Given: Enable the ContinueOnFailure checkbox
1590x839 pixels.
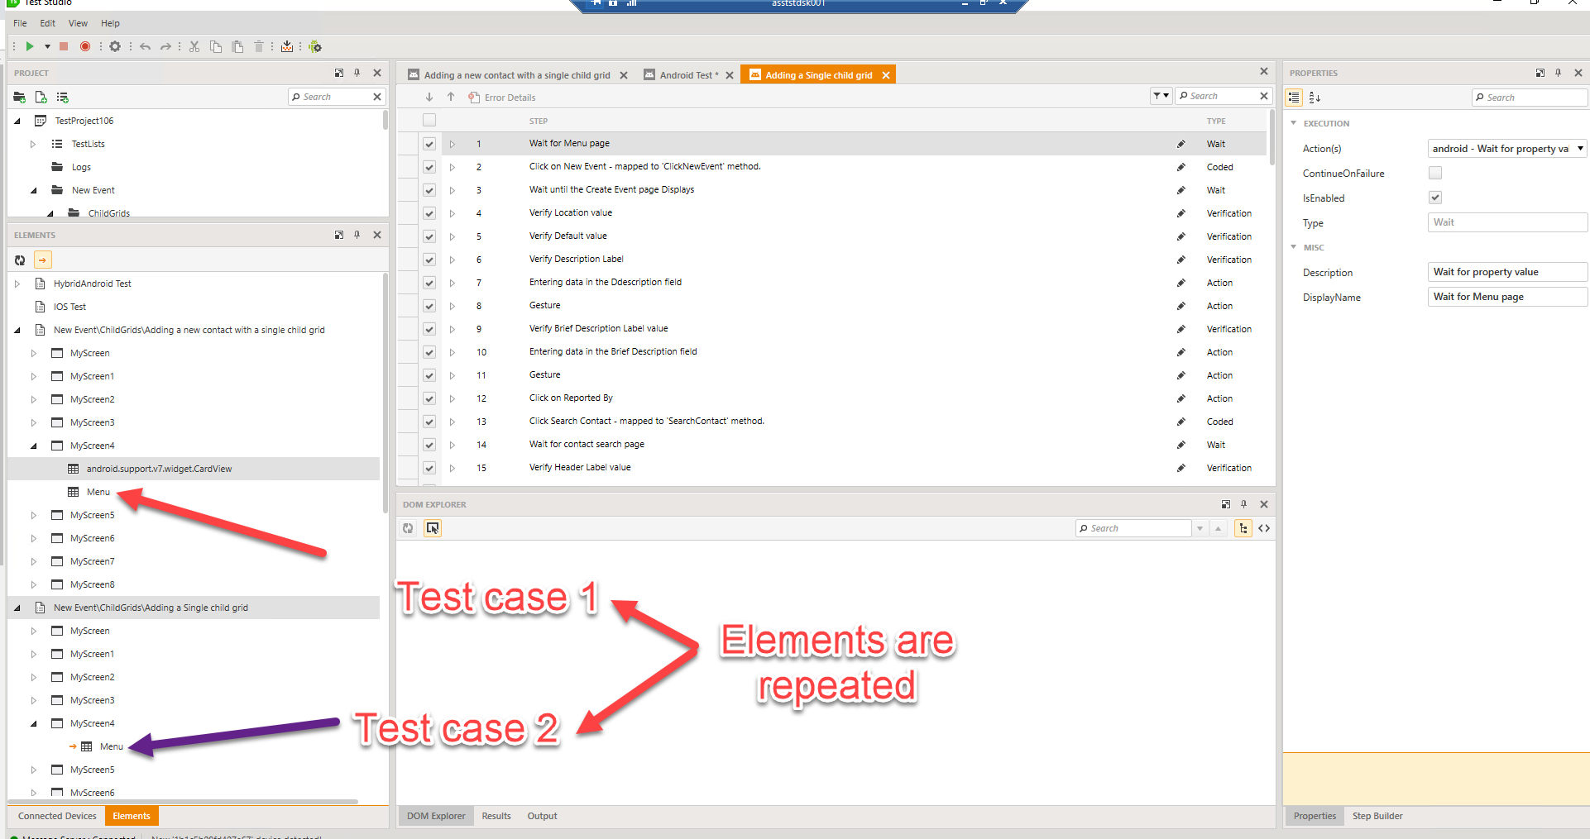Looking at the screenshot, I should tap(1435, 173).
